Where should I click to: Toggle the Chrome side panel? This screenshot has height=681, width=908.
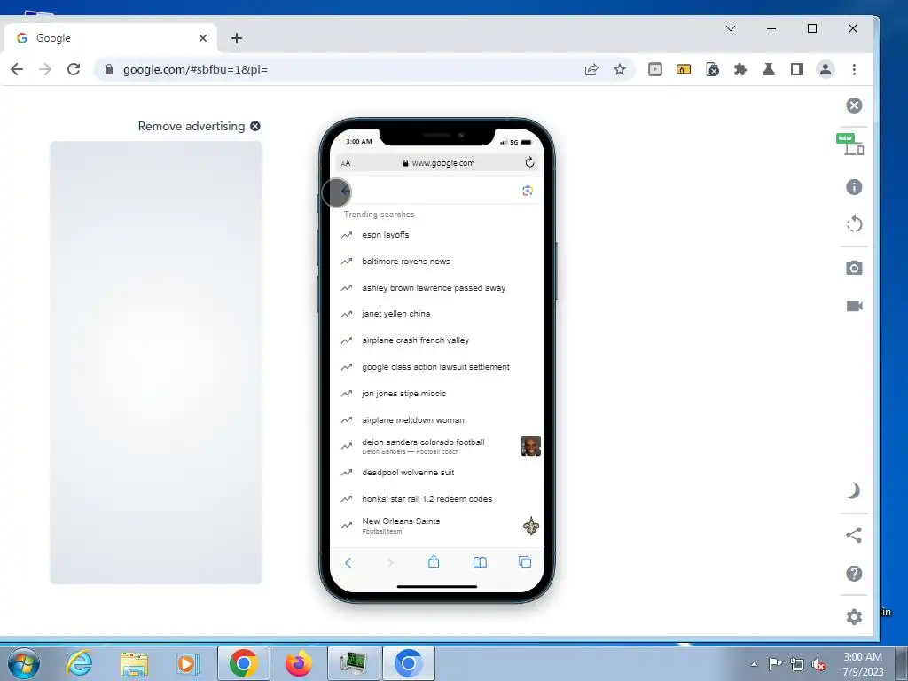(x=797, y=69)
